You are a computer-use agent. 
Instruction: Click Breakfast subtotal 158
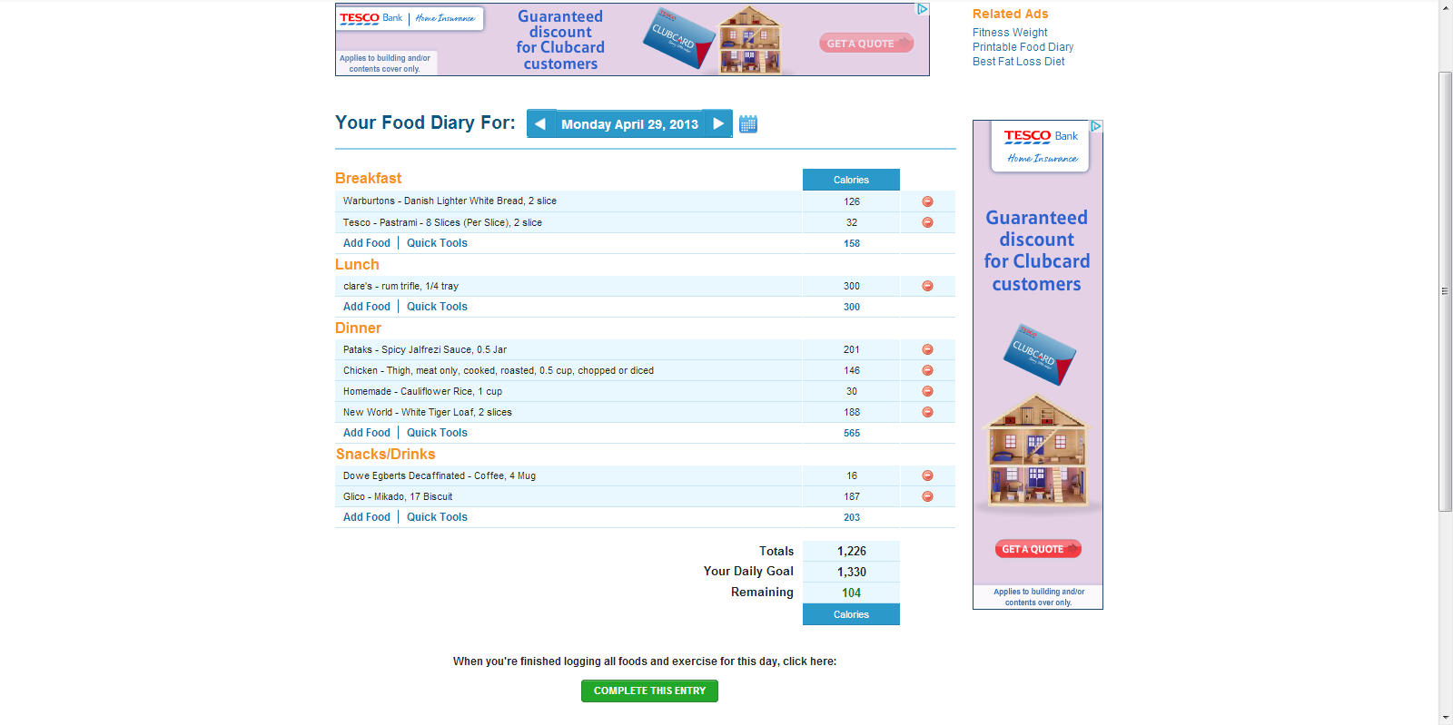point(851,243)
